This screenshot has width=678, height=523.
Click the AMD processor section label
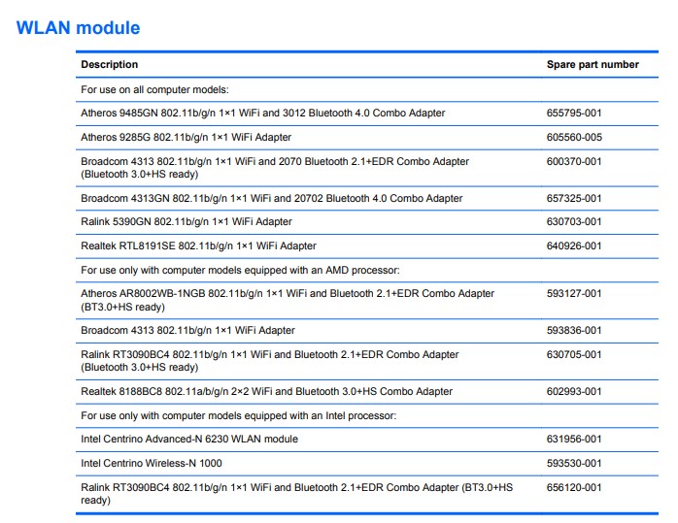click(240, 270)
